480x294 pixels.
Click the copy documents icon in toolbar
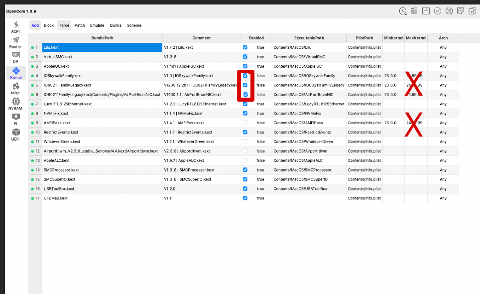click(x=472, y=11)
